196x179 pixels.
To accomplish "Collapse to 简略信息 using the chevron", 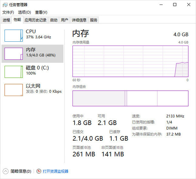I will click(x=6, y=171).
